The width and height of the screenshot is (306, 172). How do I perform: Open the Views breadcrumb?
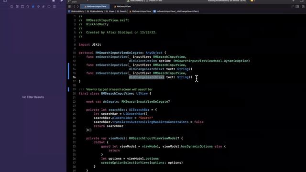pos(110,11)
